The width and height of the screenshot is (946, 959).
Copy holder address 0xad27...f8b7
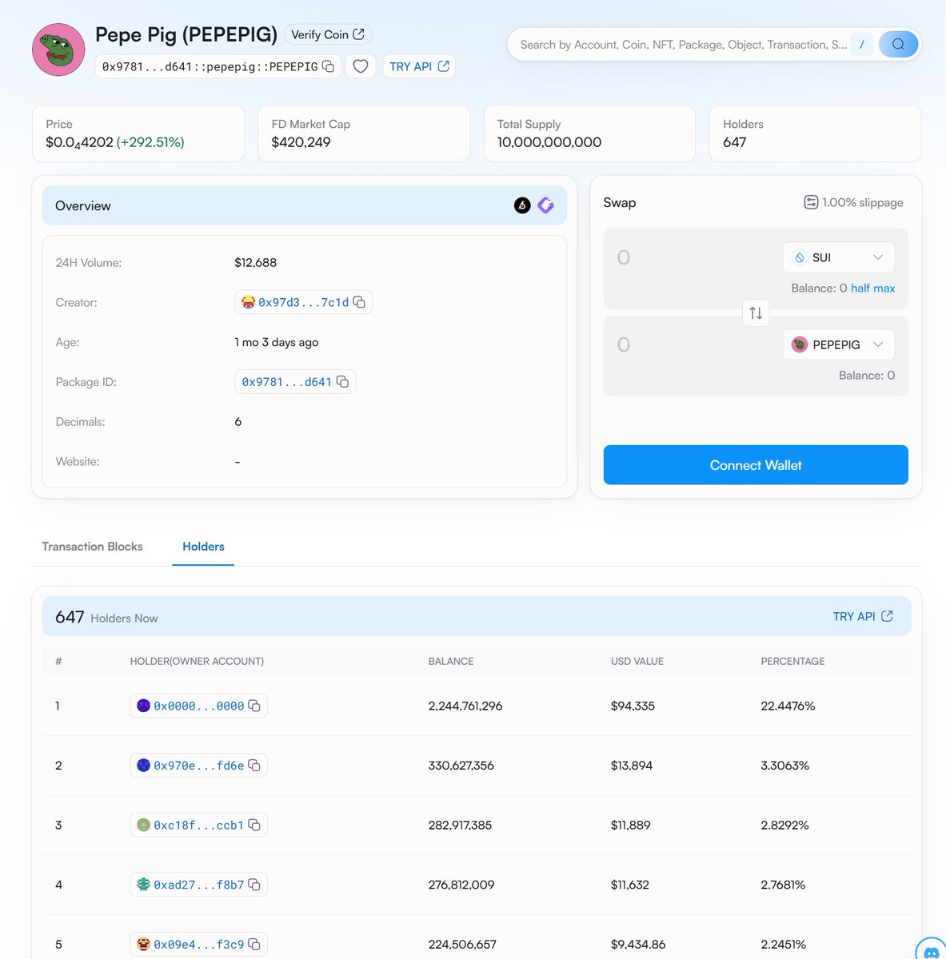point(254,885)
